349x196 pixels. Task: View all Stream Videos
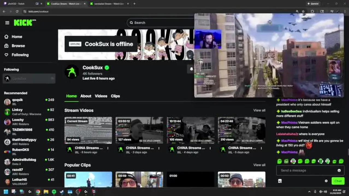click(x=259, y=110)
